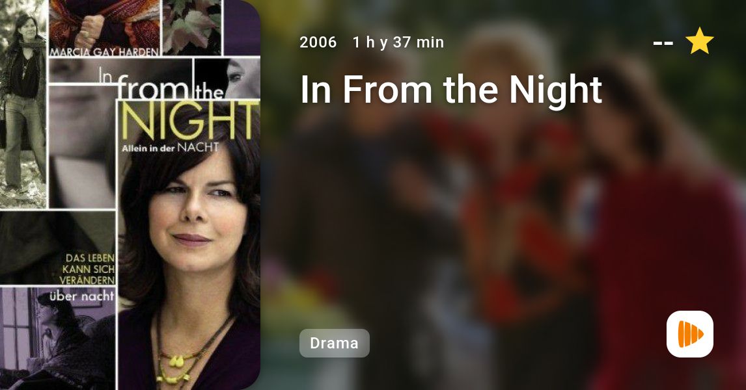Click the purple window scene on poster
746x390 pixels.
(57, 339)
